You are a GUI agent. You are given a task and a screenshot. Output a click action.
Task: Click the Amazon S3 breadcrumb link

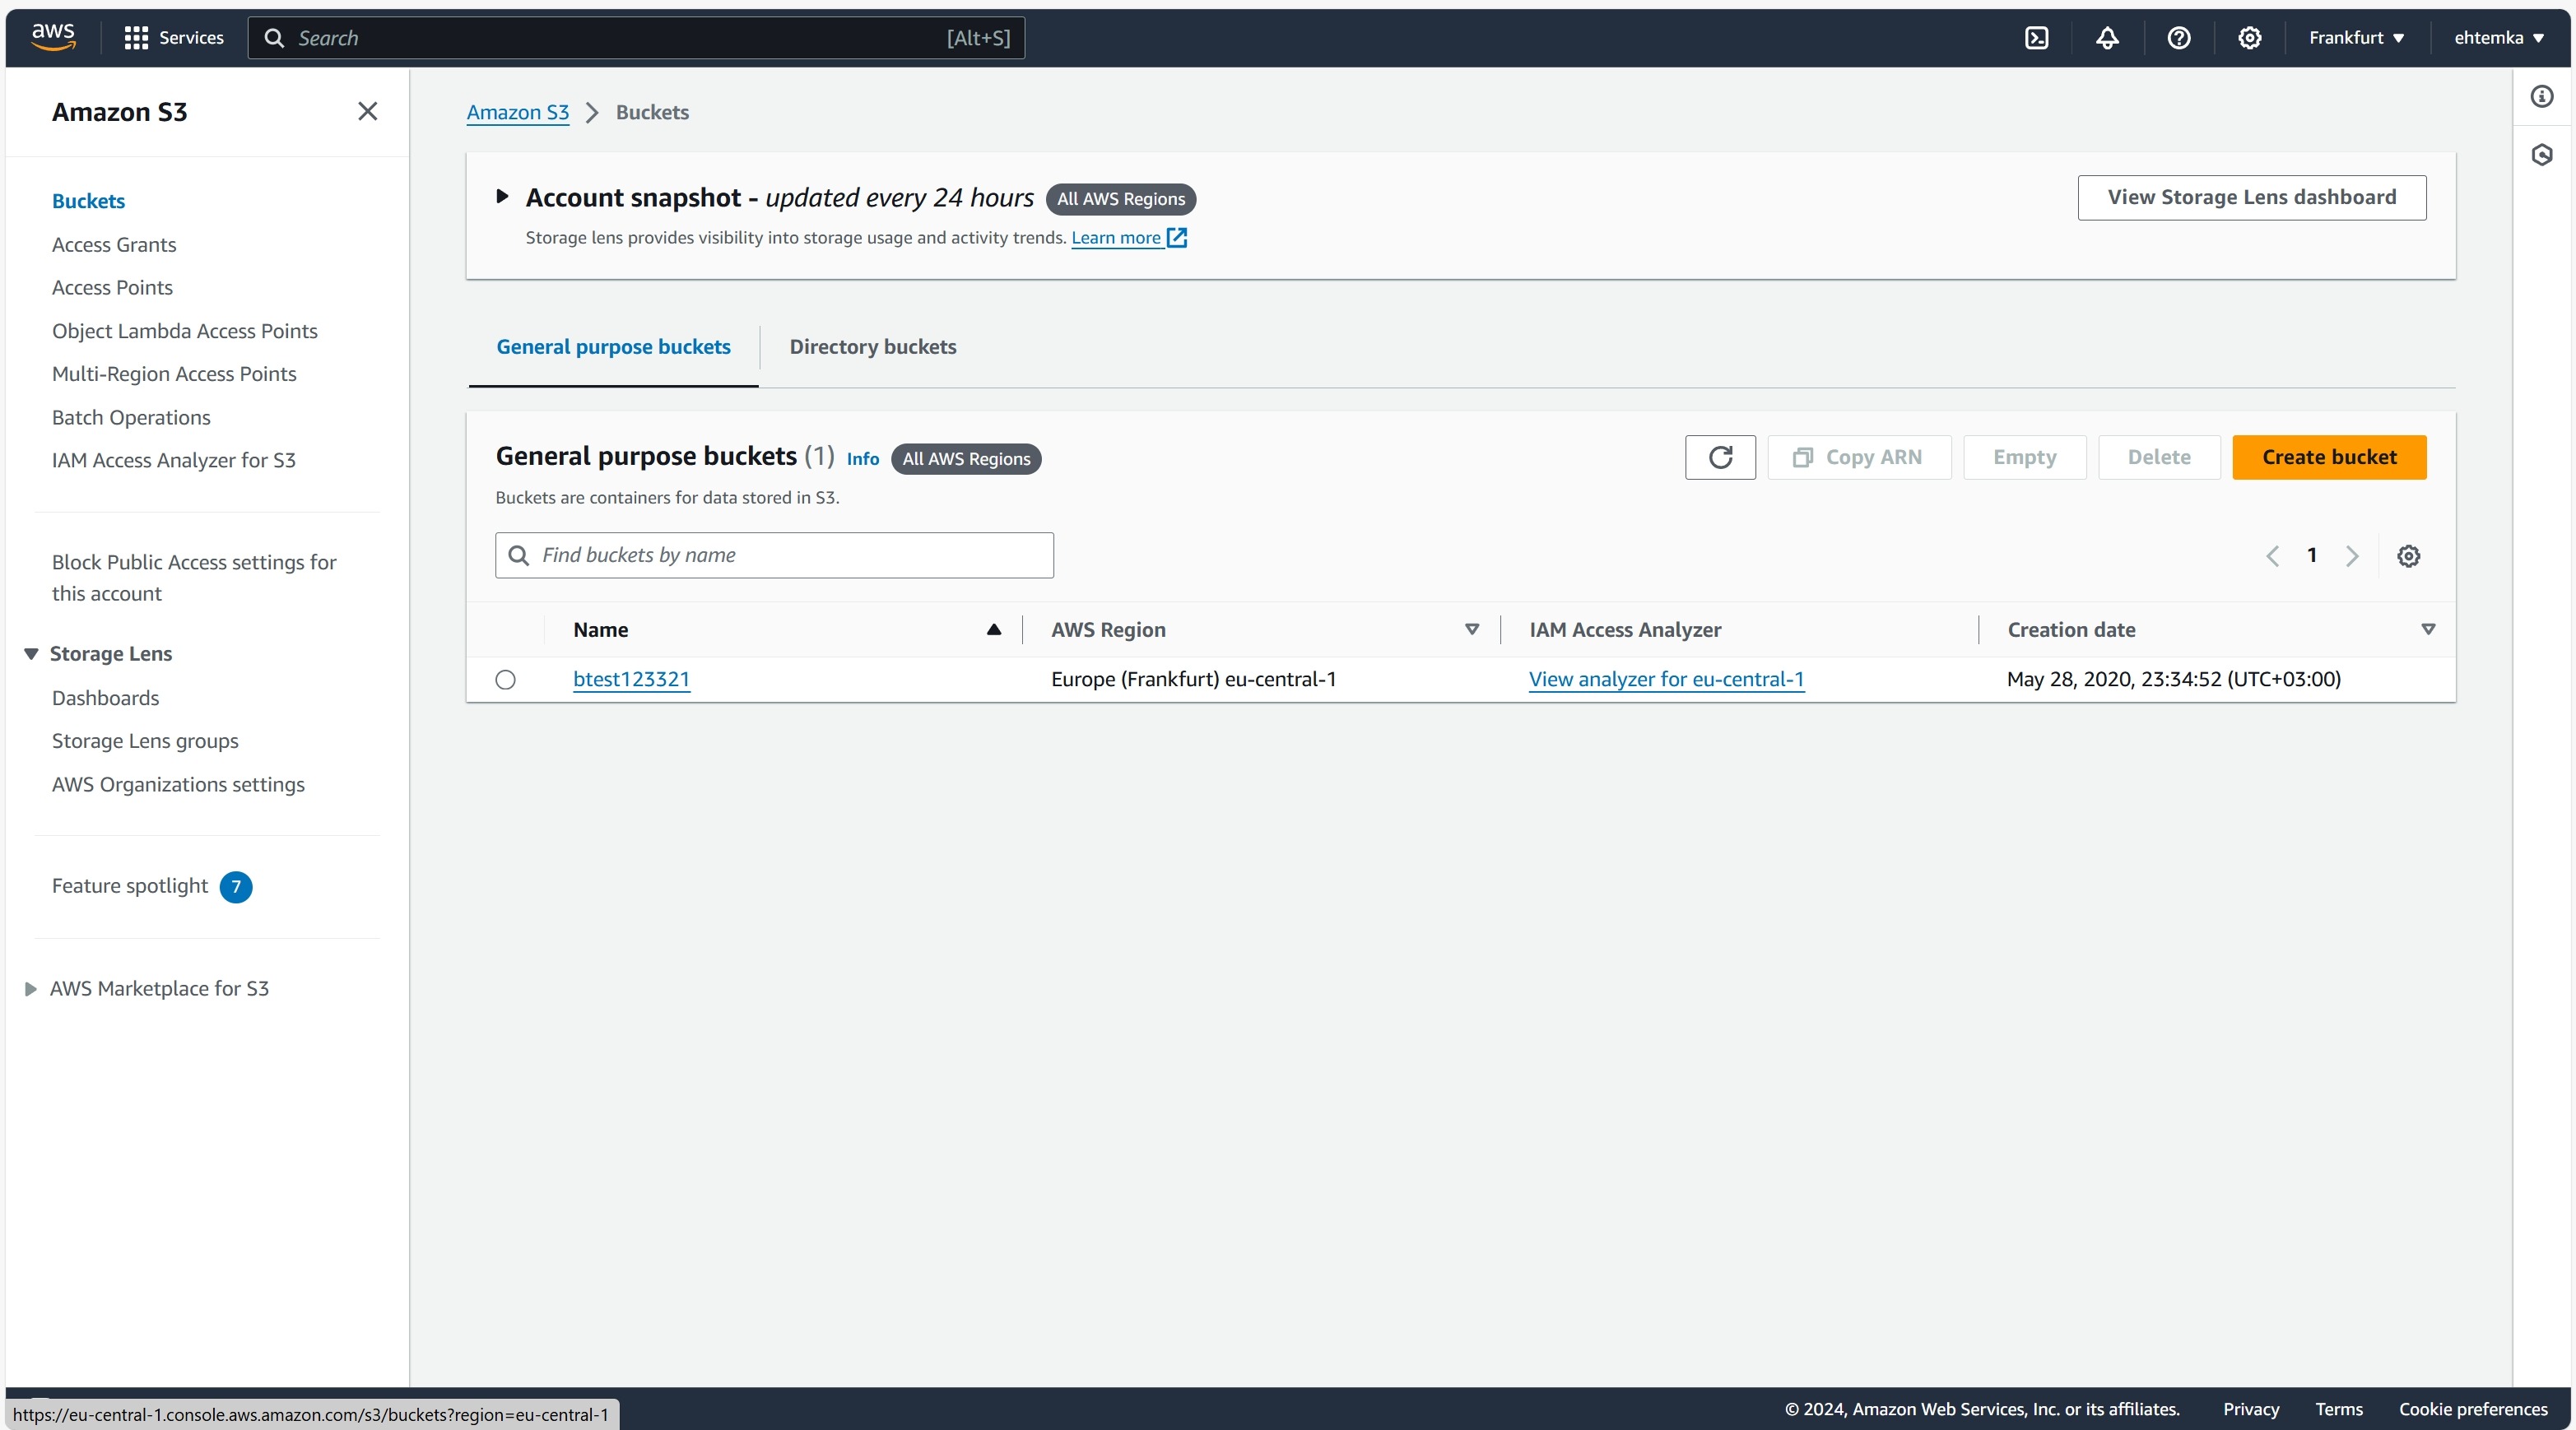[517, 112]
